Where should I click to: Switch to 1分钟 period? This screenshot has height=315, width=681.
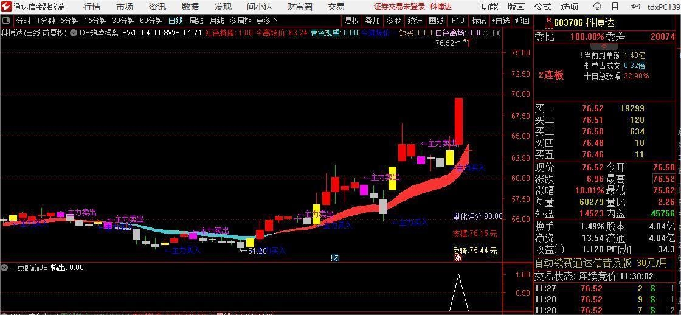46,21
